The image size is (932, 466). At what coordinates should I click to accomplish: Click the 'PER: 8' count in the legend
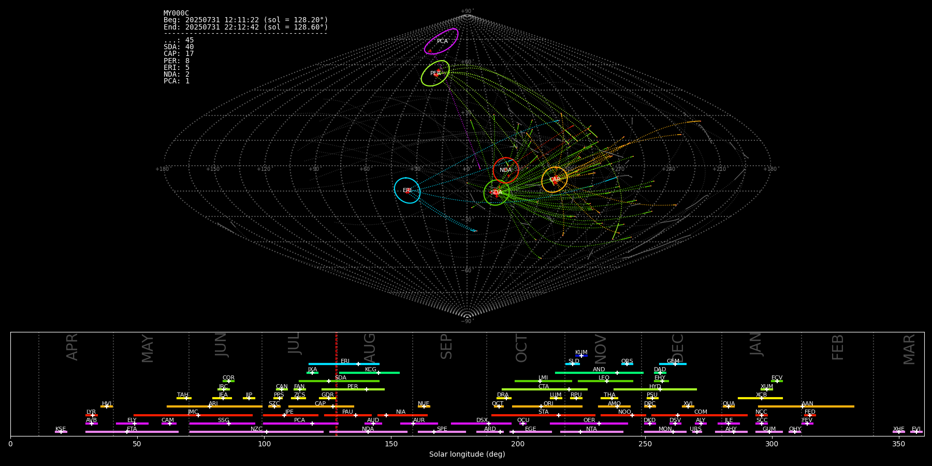[177, 61]
